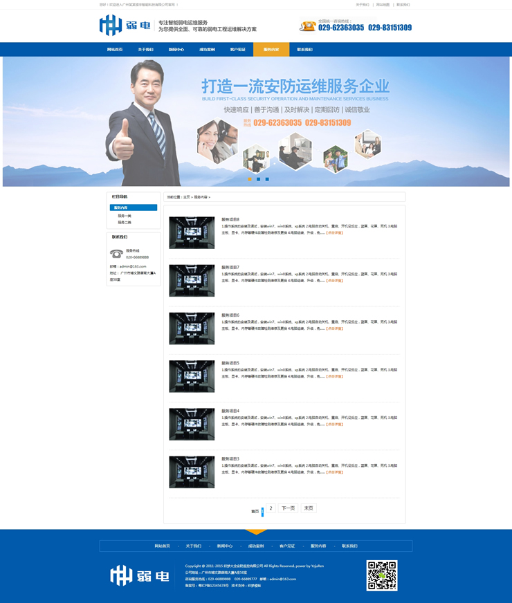This screenshot has width=512, height=603.
Task: Click the white 弱电 logo in footer
Action: pyautogui.click(x=140, y=575)
